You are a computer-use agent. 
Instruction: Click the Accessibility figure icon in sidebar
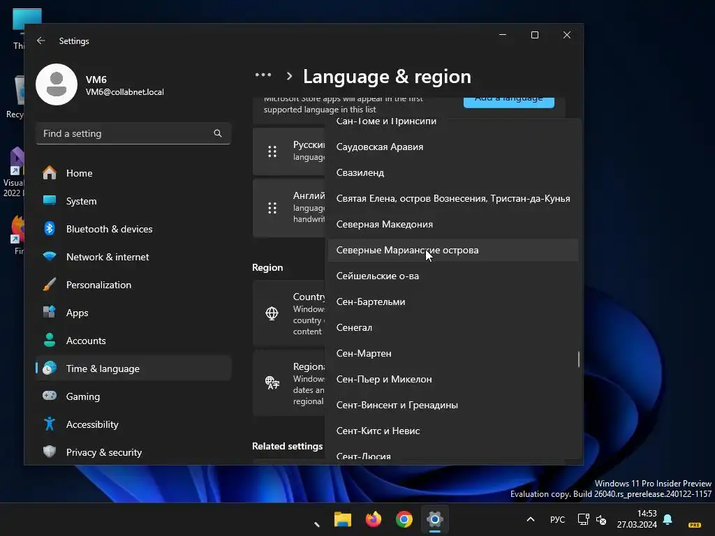(x=50, y=424)
